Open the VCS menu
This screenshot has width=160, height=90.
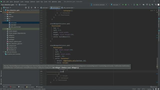click(49, 2)
